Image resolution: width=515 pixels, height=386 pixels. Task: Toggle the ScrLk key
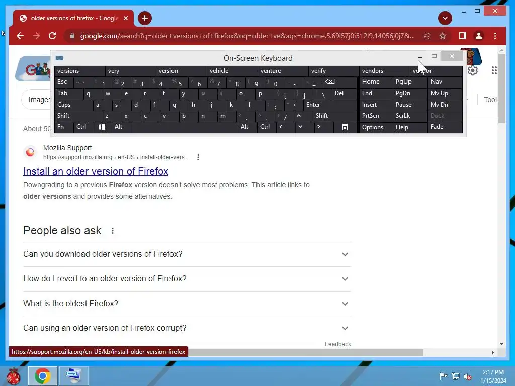point(409,116)
